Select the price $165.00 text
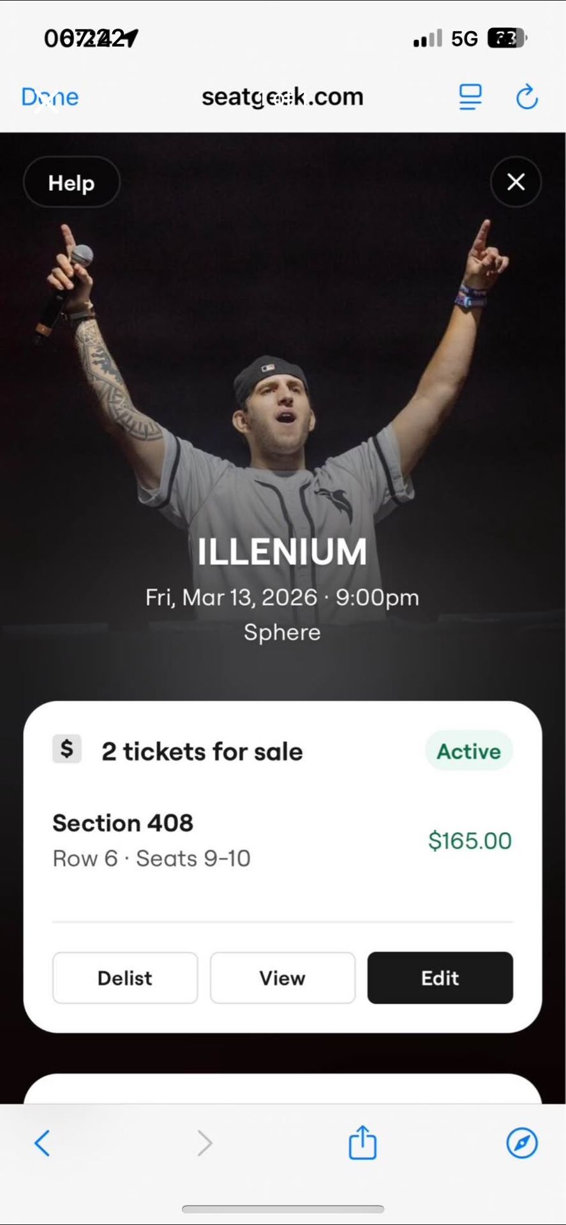This screenshot has width=566, height=1225. pyautogui.click(x=470, y=840)
